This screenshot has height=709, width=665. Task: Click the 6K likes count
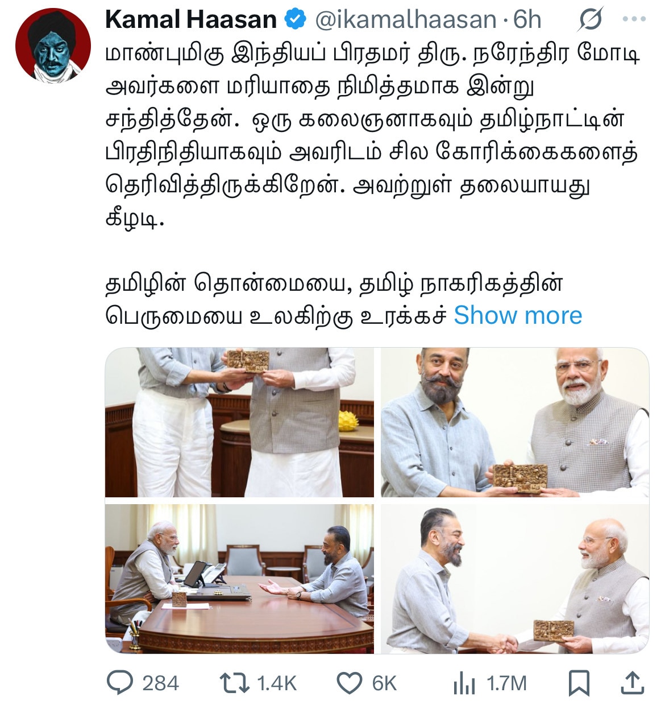(384, 683)
